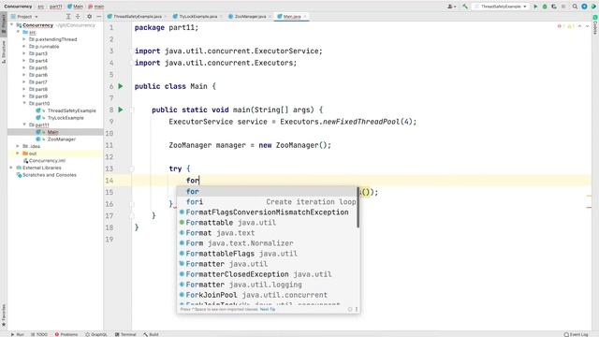Viewport: 599px width, 337px height.
Task: Open the user account icon
Action: (x=451, y=7)
